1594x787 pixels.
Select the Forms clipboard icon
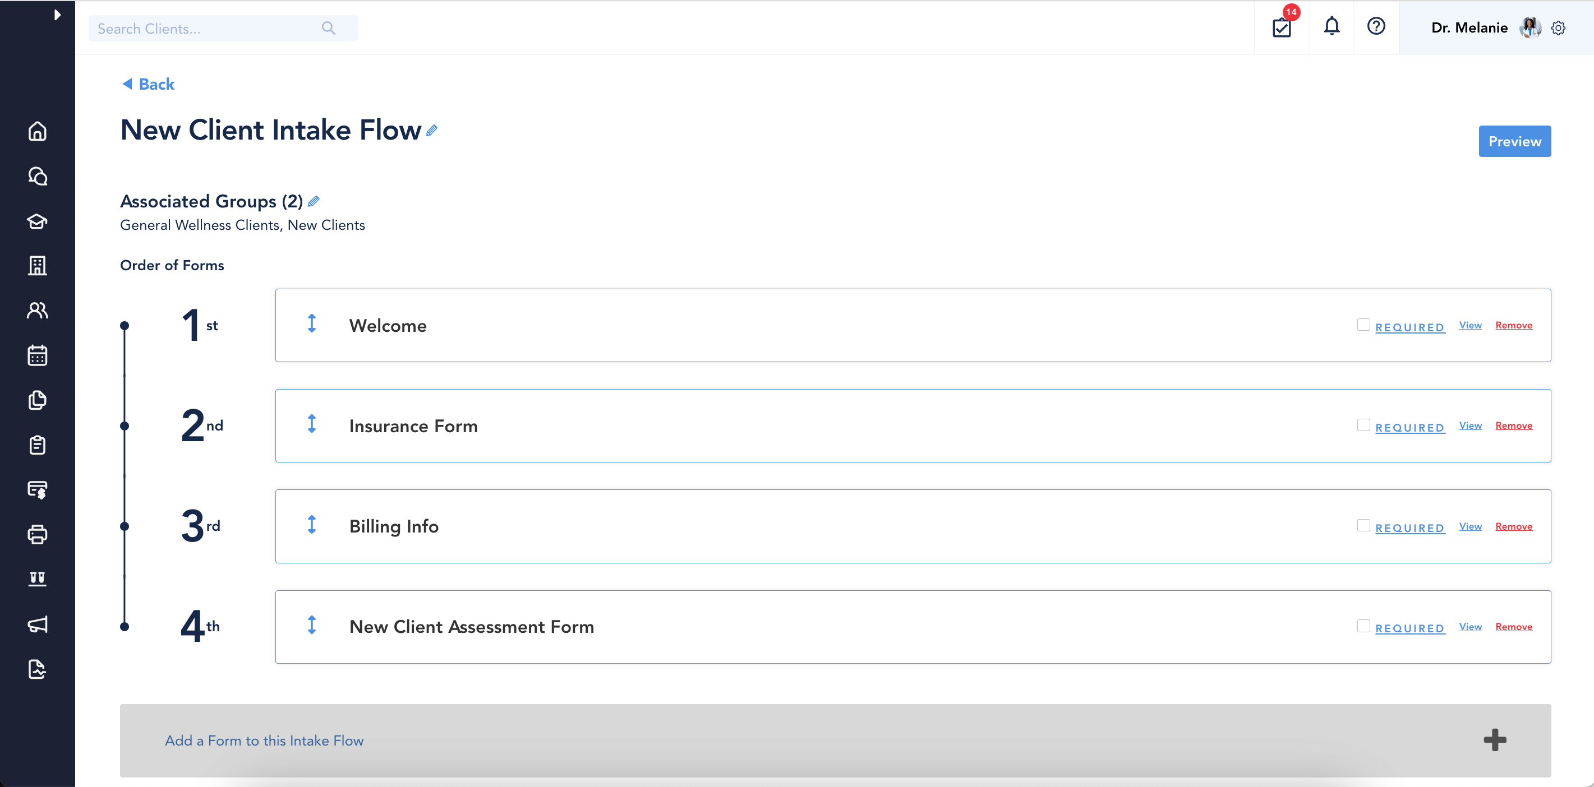pyautogui.click(x=37, y=445)
